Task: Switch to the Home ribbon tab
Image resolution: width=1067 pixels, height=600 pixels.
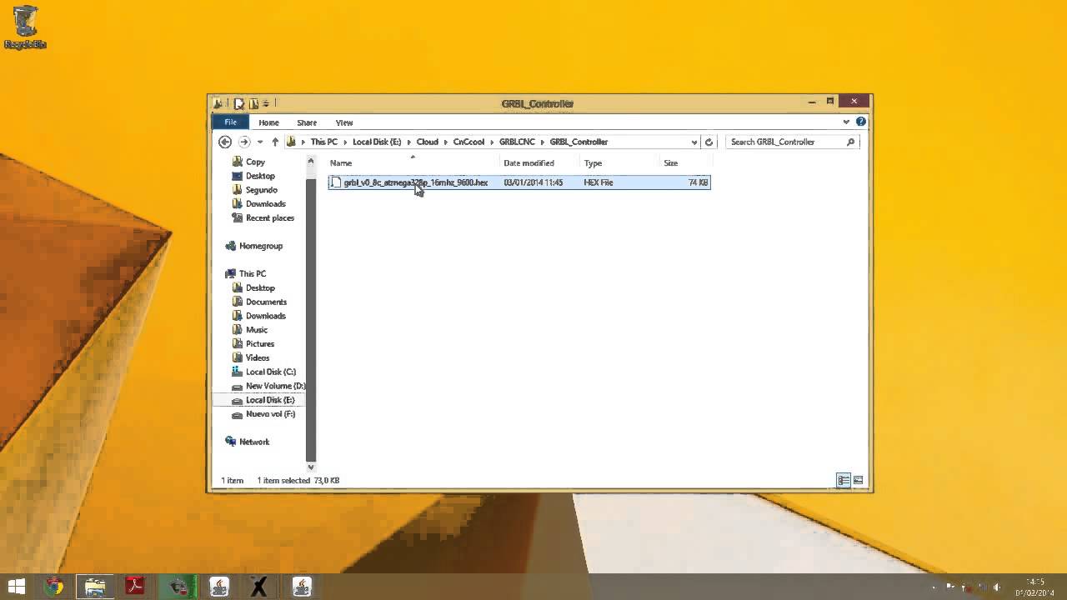Action: click(268, 122)
